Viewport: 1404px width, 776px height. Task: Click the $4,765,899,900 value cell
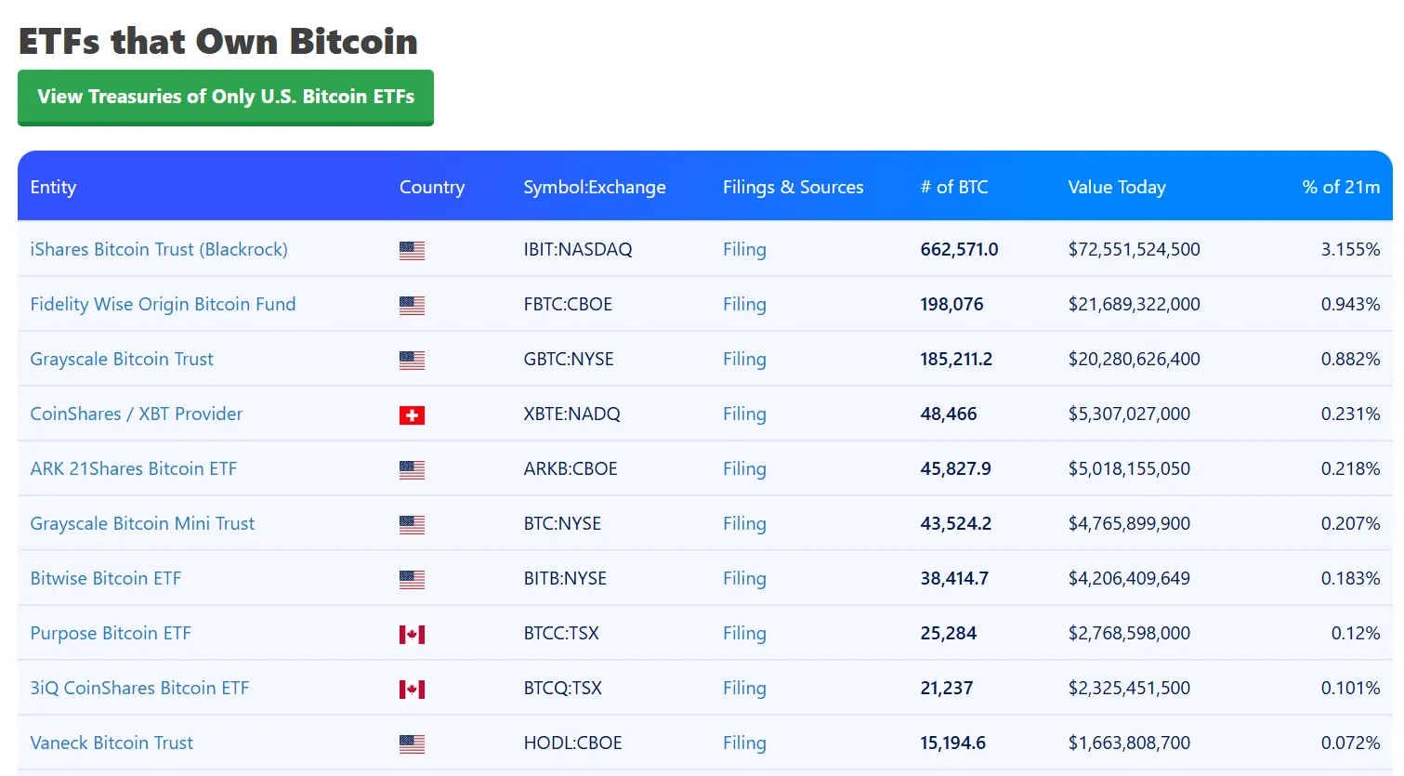(x=1129, y=523)
